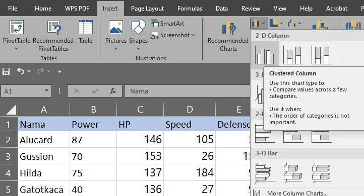Select the 2-D 100% Stacked Column chart

(321, 55)
